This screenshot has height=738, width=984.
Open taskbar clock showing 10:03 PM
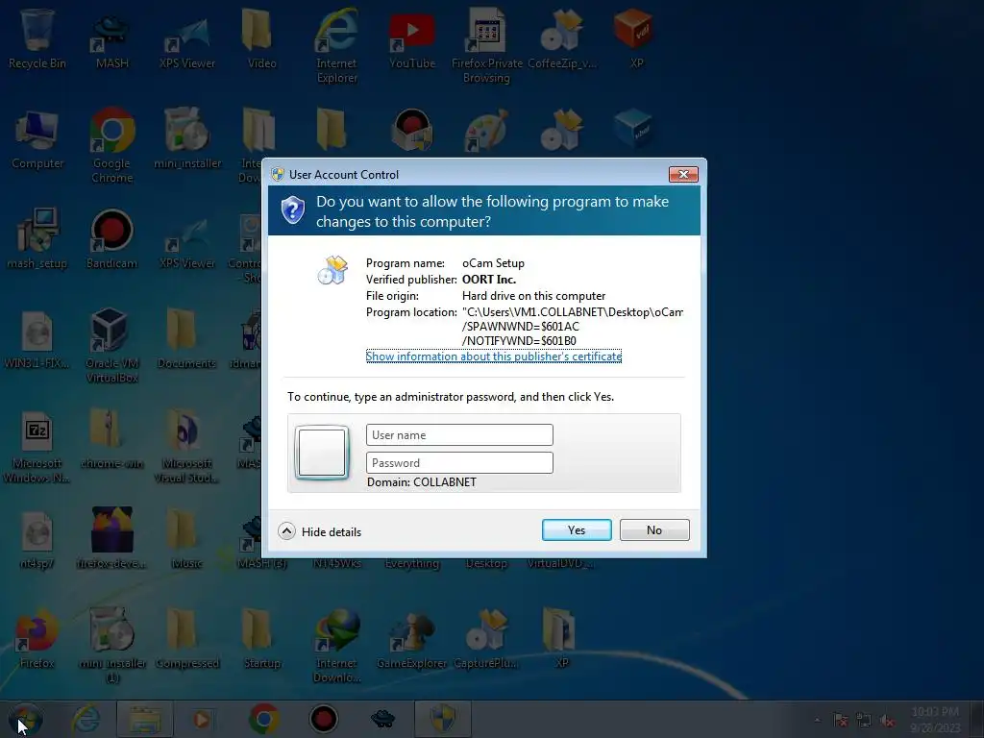coord(935,720)
